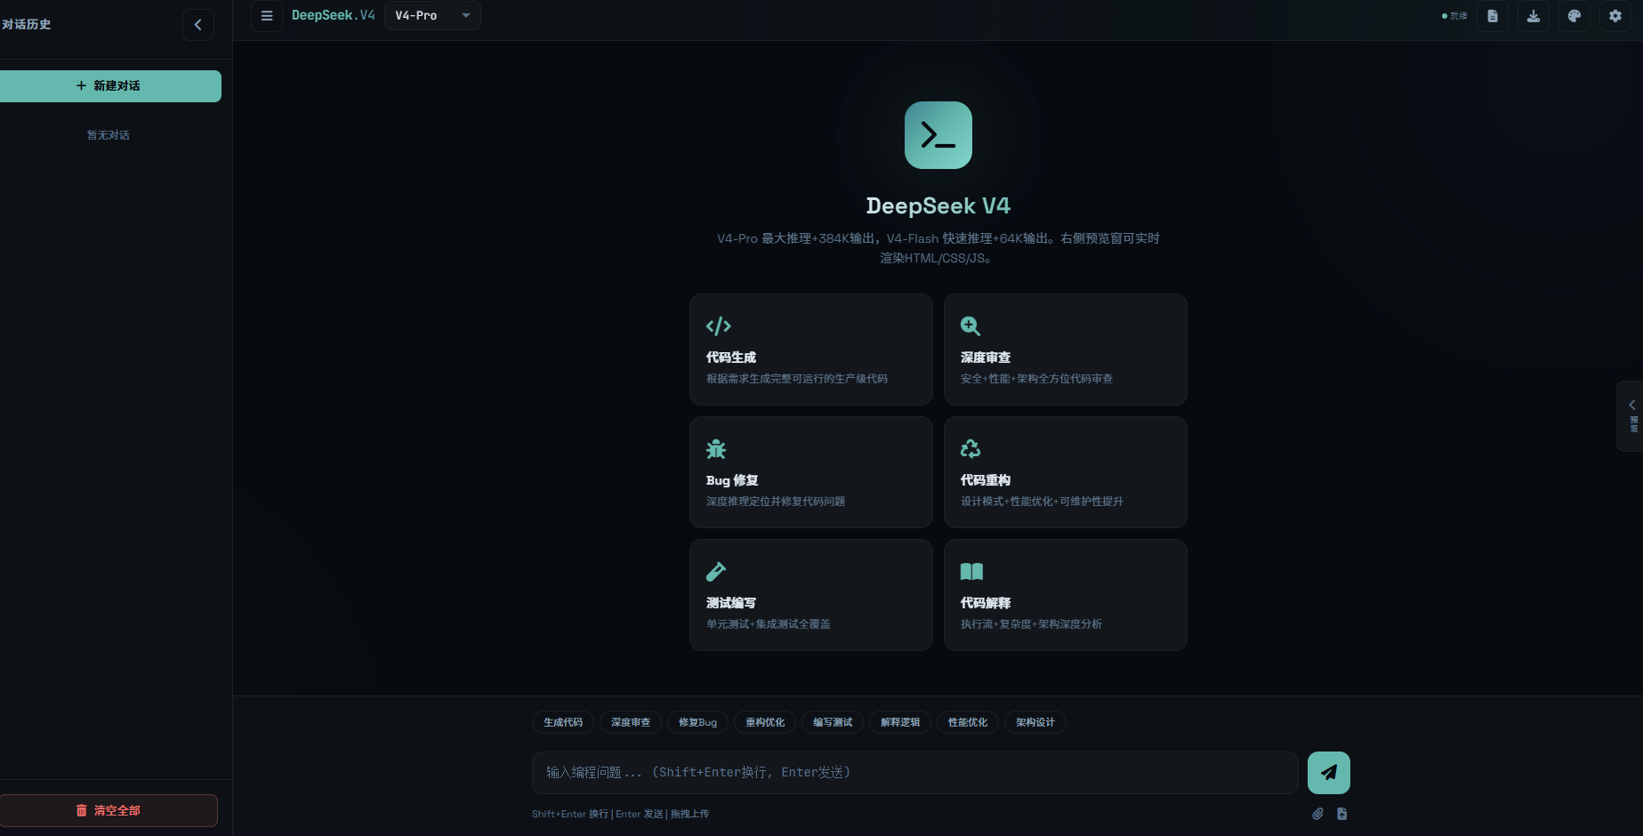Open the V4-Pro model dropdown
Screen dimensions: 1643x836
coord(433,16)
